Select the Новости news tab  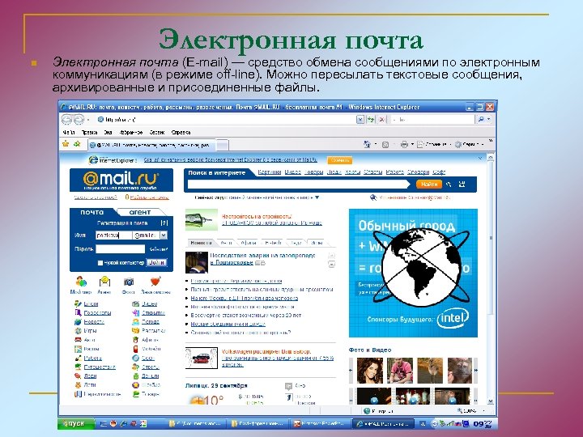(201, 243)
